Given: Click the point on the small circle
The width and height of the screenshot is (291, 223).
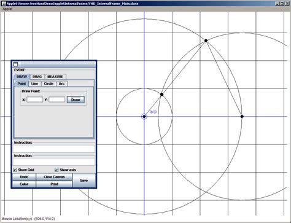Looking at the screenshot, I should pos(161,95).
